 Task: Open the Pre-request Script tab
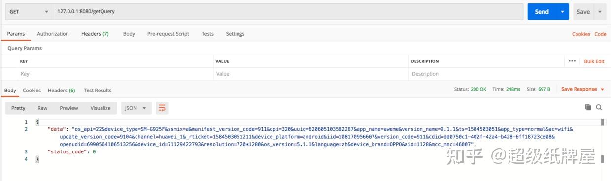168,34
